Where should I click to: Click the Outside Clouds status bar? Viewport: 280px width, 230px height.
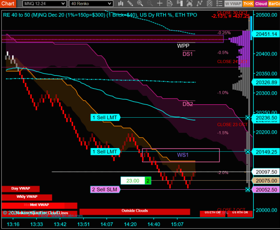[135, 211]
